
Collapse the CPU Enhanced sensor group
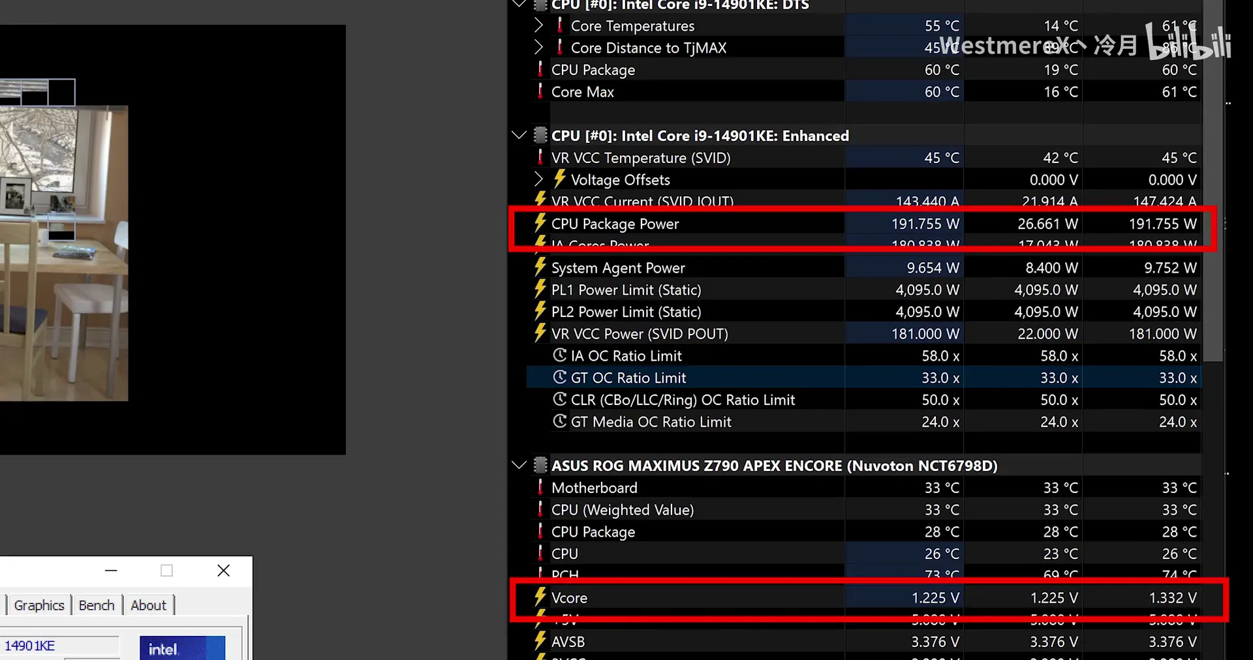tap(519, 136)
